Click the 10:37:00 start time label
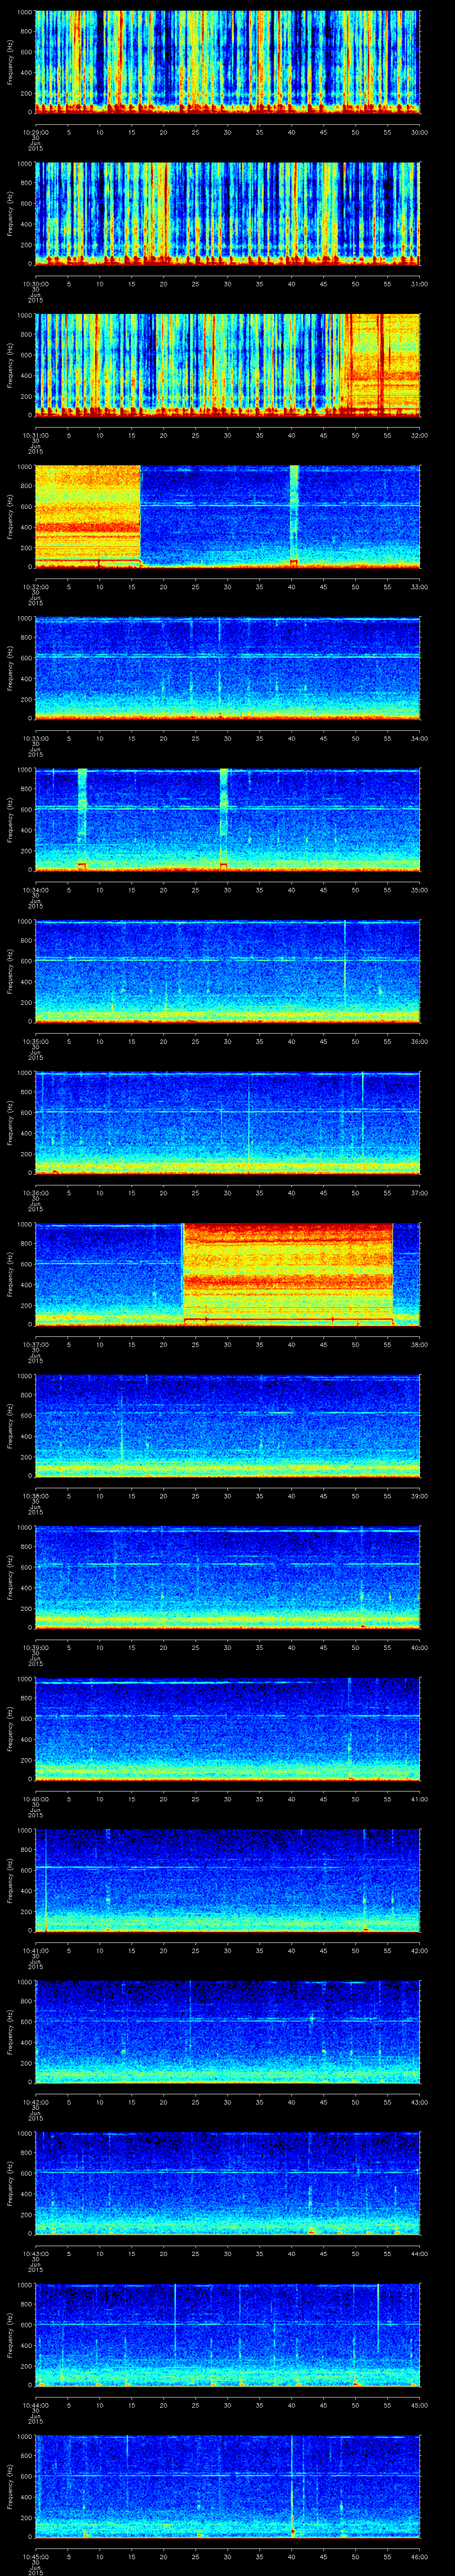Image resolution: width=455 pixels, height=2576 pixels. pos(35,1345)
